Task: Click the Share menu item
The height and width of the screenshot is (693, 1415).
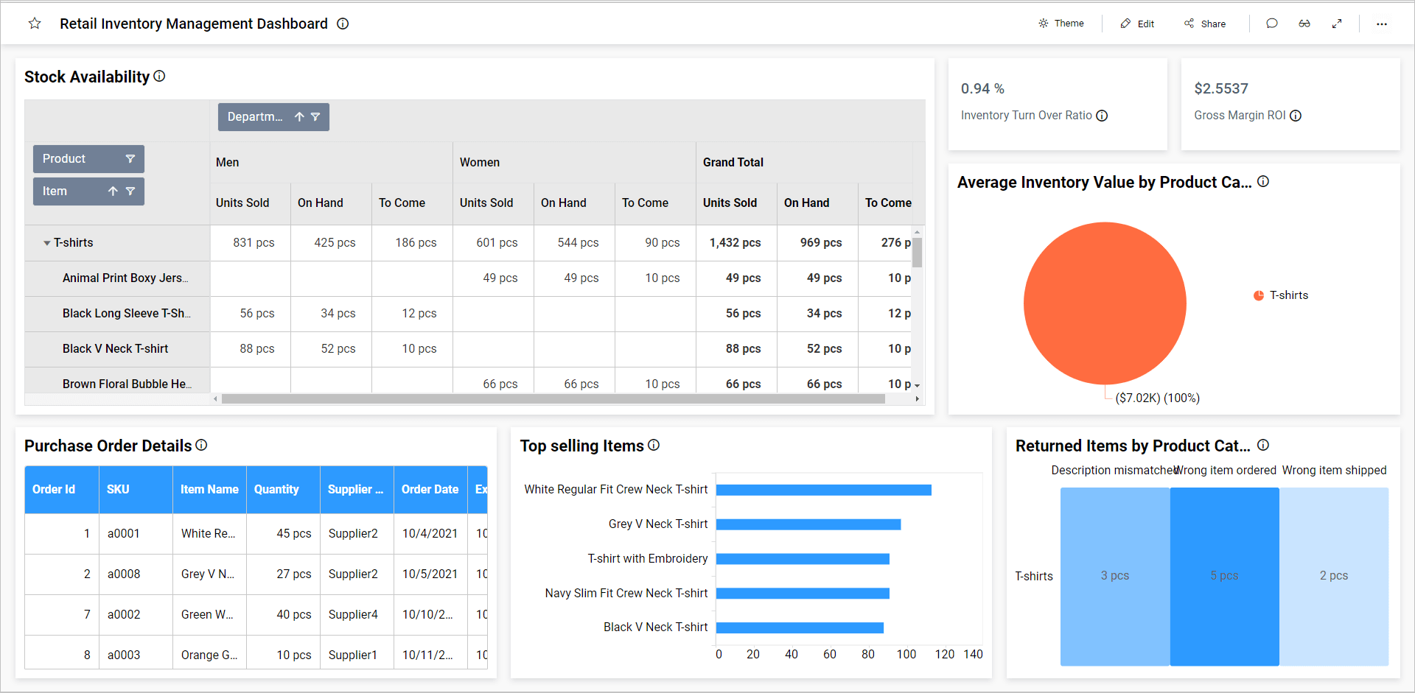Action: [1205, 24]
